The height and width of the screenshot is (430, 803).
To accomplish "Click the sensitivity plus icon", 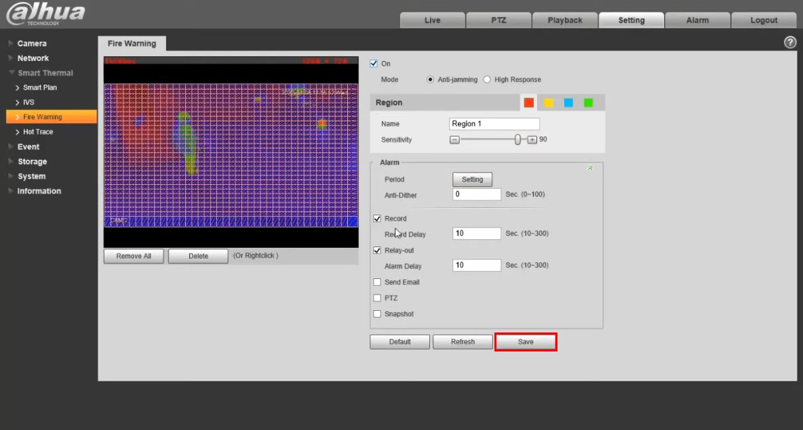I will [x=532, y=139].
